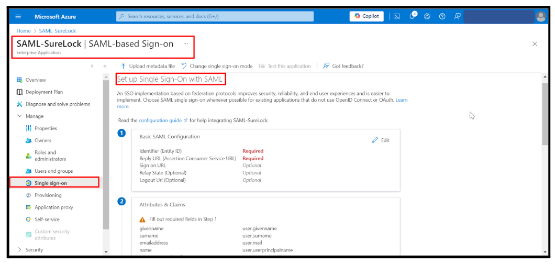Click the Identifier (Entity ID) Required value
Viewport: 555px width, 264px height.
[x=253, y=151]
